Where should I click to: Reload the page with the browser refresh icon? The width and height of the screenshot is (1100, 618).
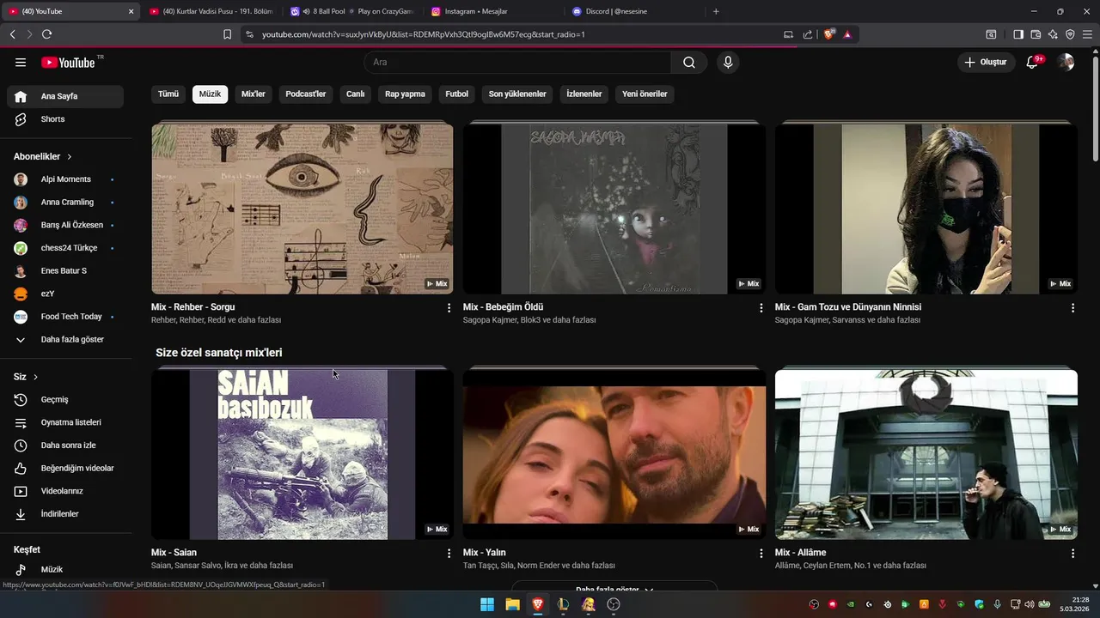click(x=46, y=34)
